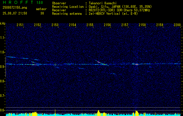Screen dimensions: 183x116
Task: Select the version number 1.0.0
Action: (40, 3)
